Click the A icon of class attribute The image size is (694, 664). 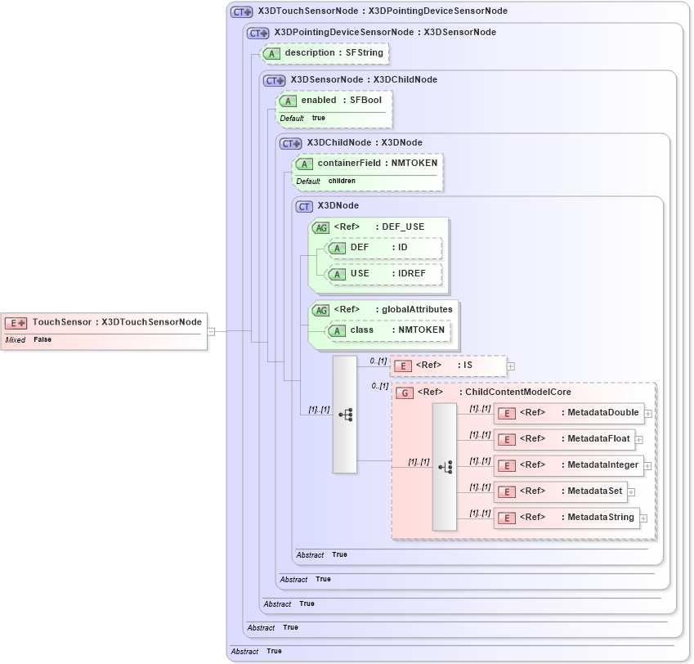[x=337, y=330]
